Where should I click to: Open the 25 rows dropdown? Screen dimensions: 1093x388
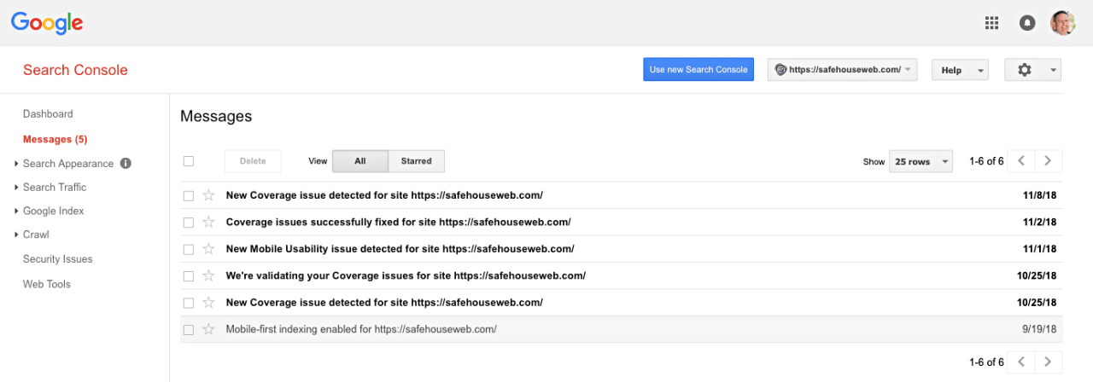click(921, 161)
